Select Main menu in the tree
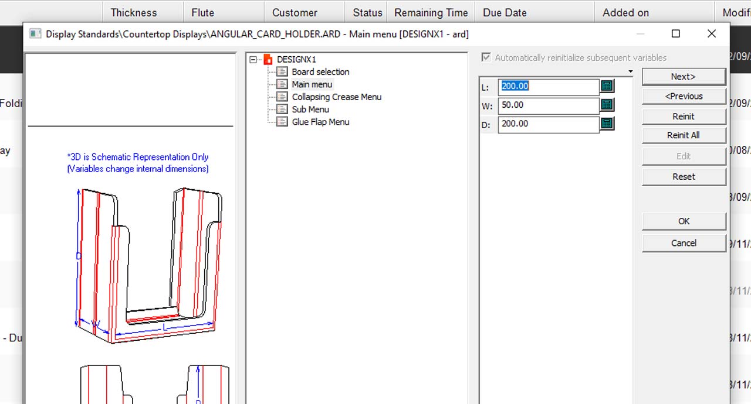 [x=312, y=84]
